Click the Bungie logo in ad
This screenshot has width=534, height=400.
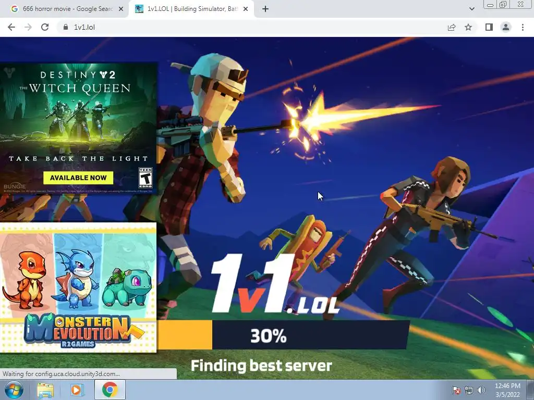15,186
